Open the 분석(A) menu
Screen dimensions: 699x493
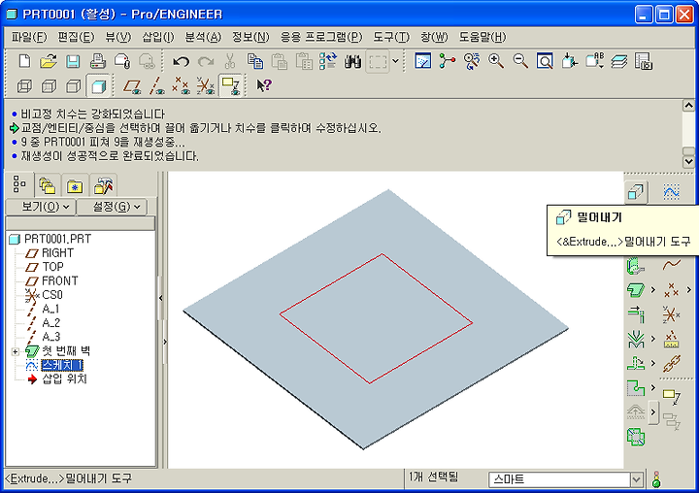pos(203,37)
